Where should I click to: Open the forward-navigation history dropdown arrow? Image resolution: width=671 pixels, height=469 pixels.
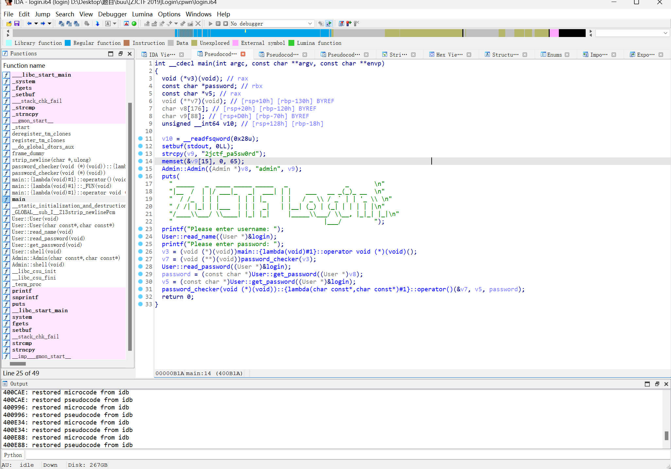[x=50, y=24]
